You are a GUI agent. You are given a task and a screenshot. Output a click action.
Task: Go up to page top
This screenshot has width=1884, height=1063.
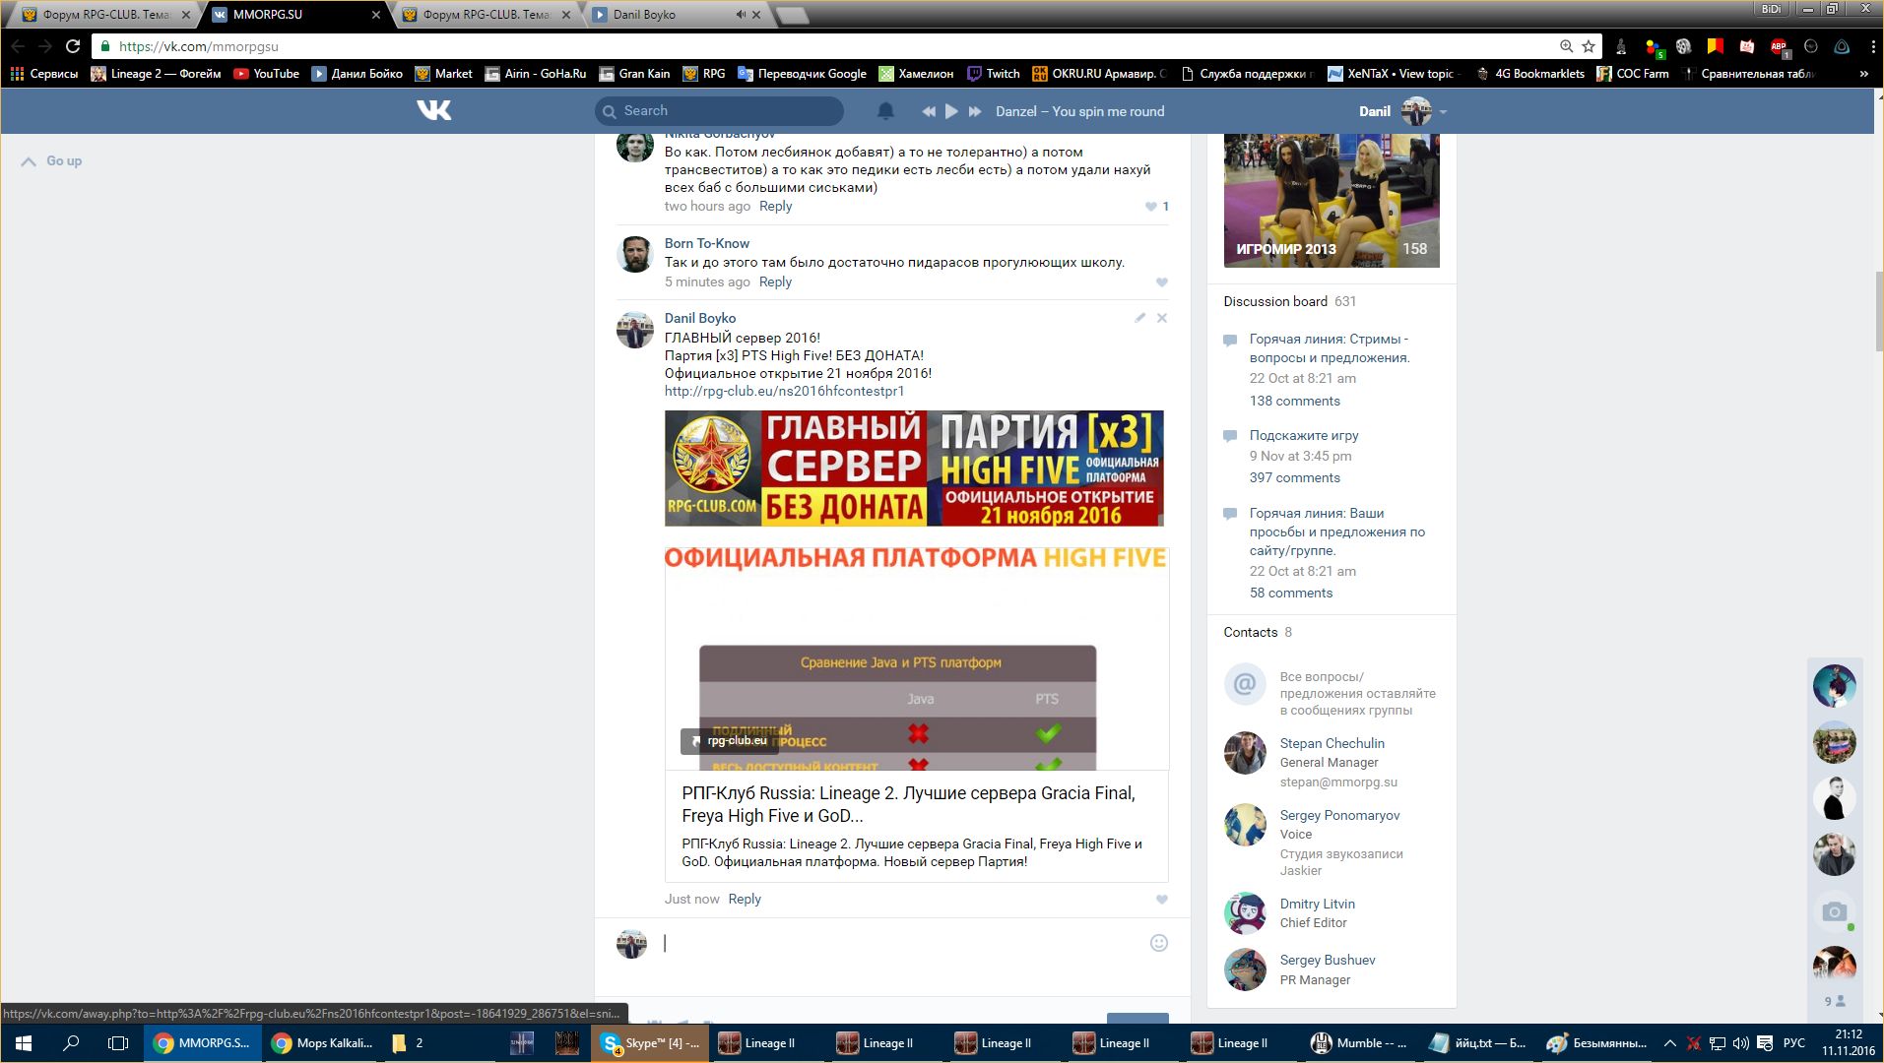[x=52, y=161]
